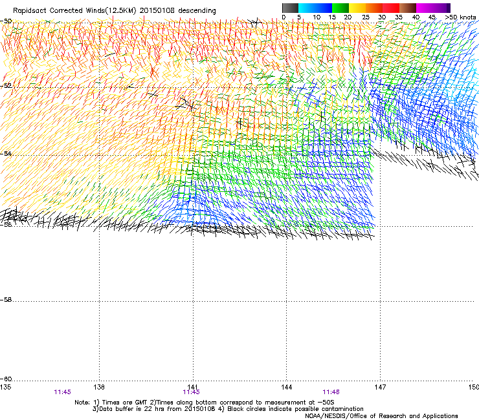Click the legend tick label 25
479x420 pixels.
click(366, 17)
